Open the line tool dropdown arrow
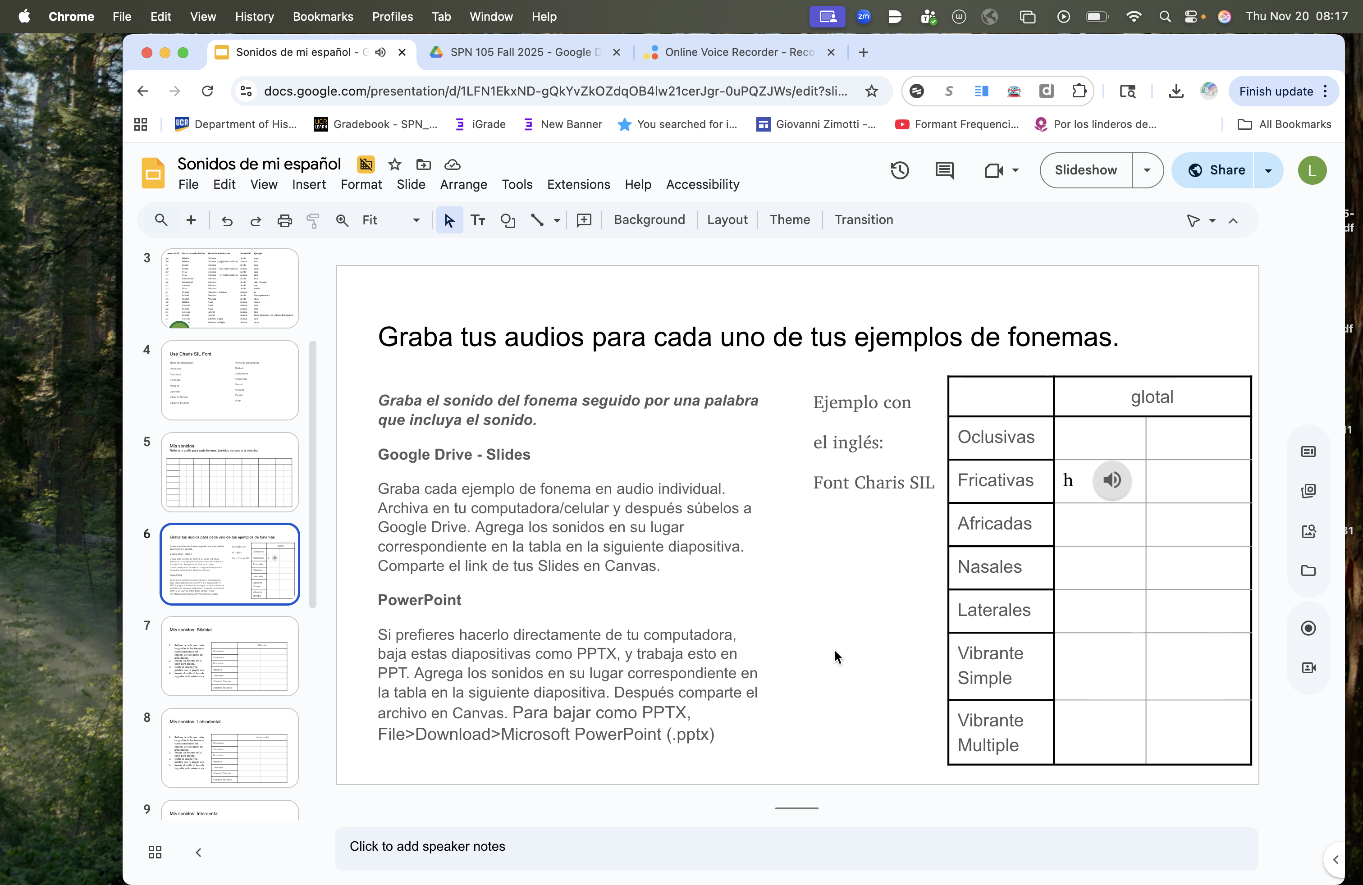Viewport: 1363px width, 885px height. [x=557, y=220]
